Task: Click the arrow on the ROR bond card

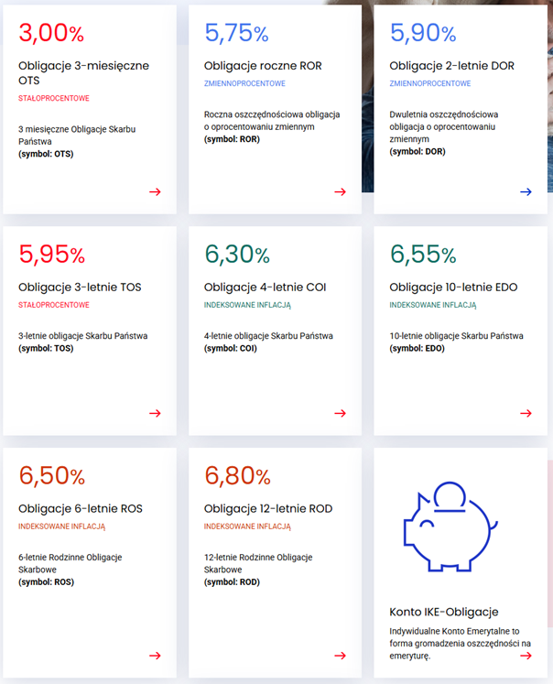Action: (x=340, y=191)
